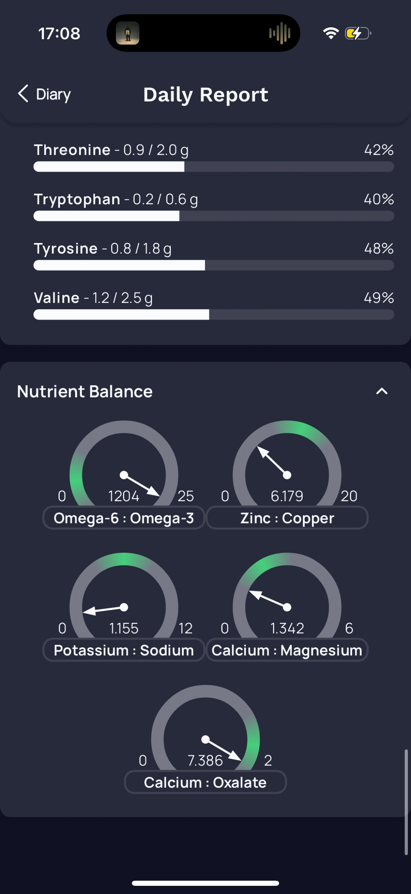Collapse the Nutrient Balance section chevron
Screen dimensions: 411x894
point(382,391)
